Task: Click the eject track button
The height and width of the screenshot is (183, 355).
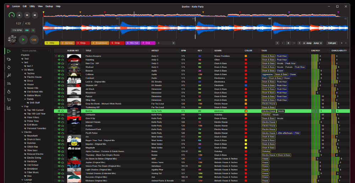Action: tap(19, 15)
